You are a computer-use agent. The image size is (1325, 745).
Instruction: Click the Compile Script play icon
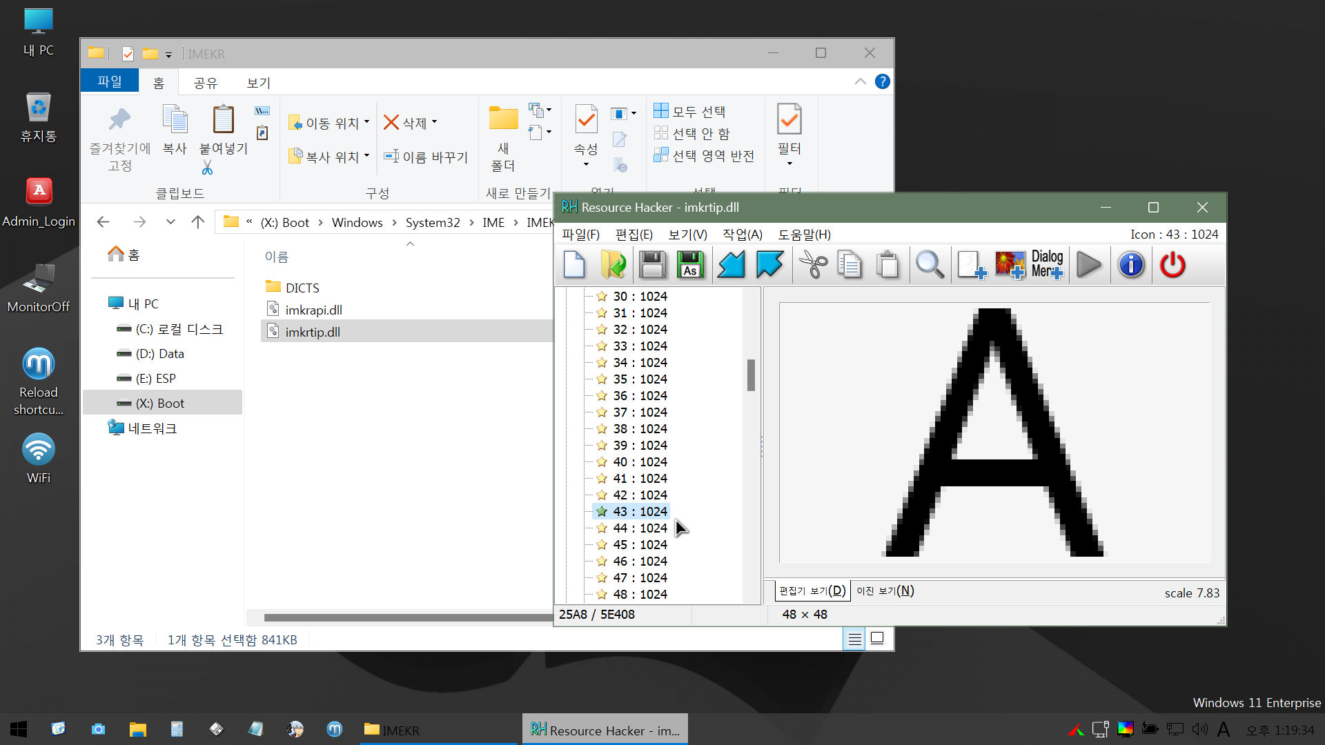[x=1088, y=265]
